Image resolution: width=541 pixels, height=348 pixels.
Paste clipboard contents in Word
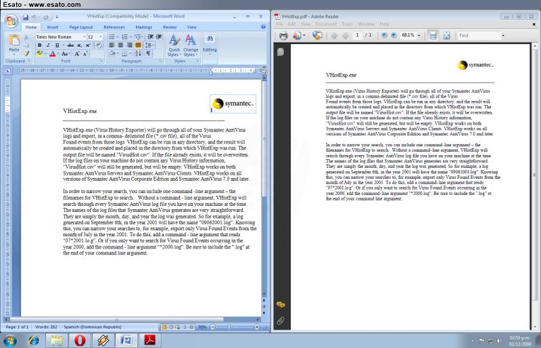(14, 44)
